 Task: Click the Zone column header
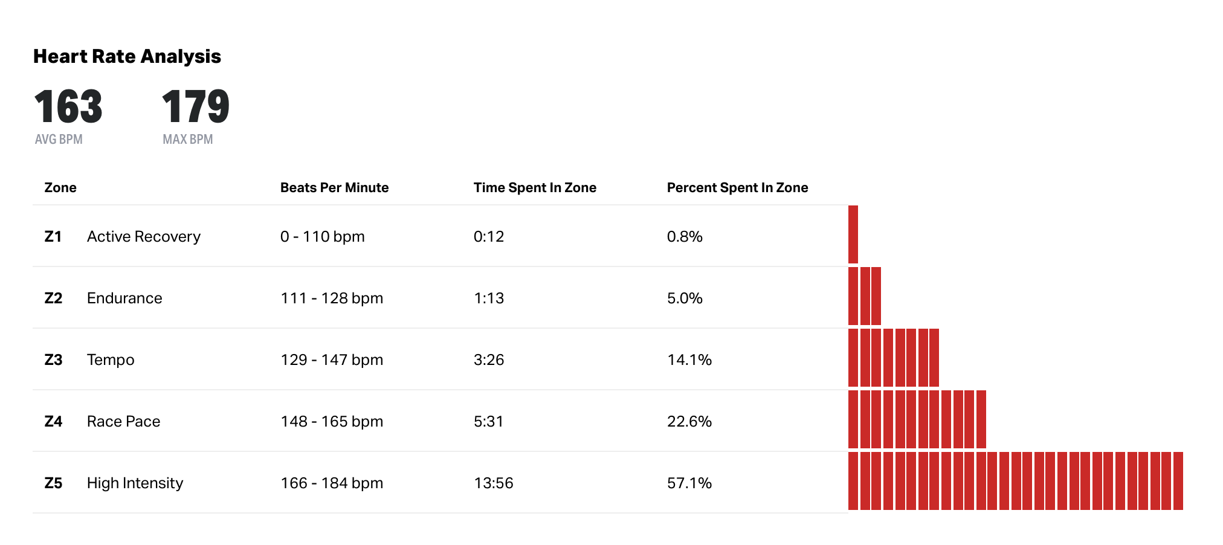click(x=60, y=188)
